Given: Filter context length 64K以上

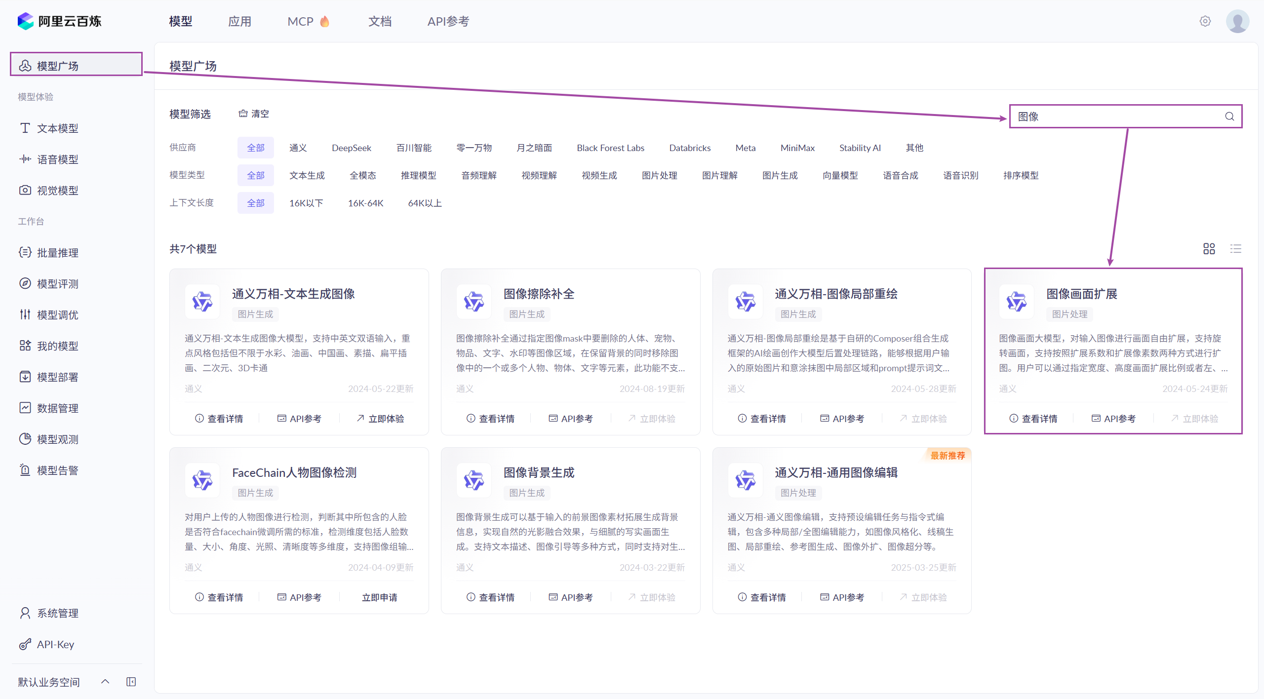Looking at the screenshot, I should pos(425,203).
